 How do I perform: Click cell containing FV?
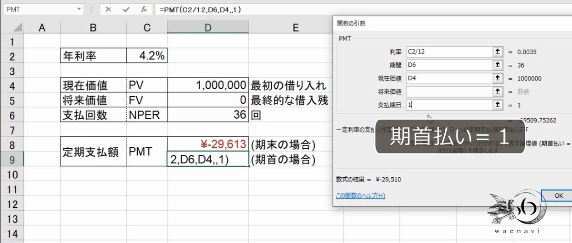147,101
